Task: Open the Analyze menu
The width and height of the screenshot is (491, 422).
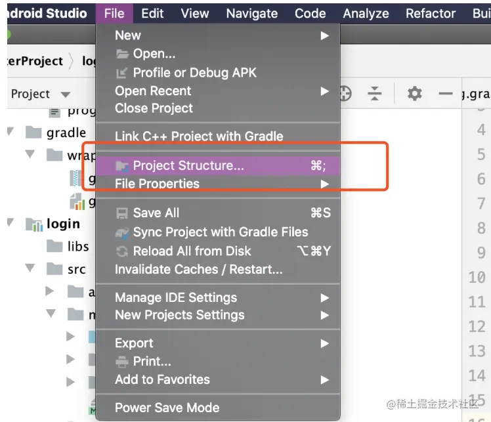Action: 366,14
